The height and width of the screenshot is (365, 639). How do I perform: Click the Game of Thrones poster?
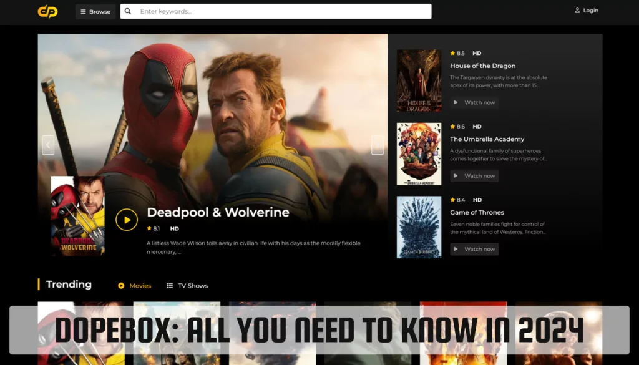pos(419,227)
